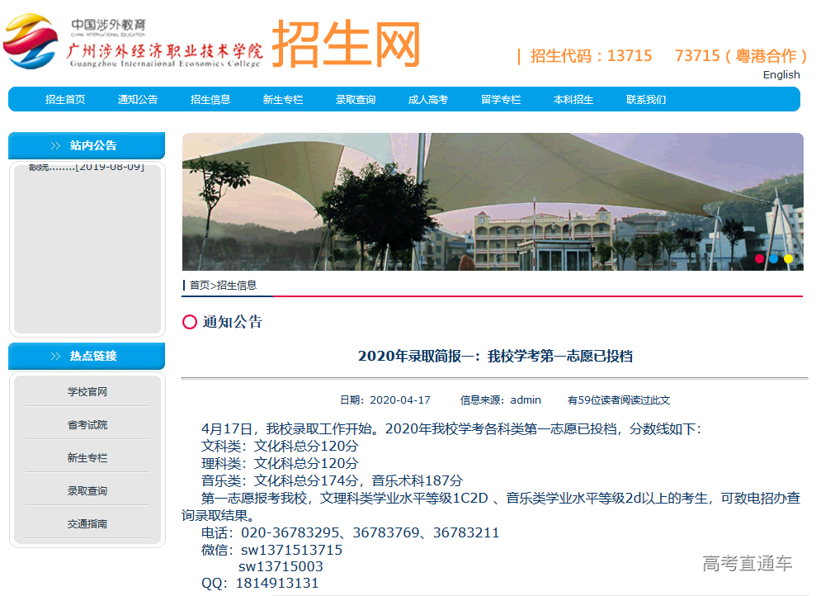Image resolution: width=816 pixels, height=596 pixels.
Task: Select the red carousel dot on banner
Action: coord(760,258)
